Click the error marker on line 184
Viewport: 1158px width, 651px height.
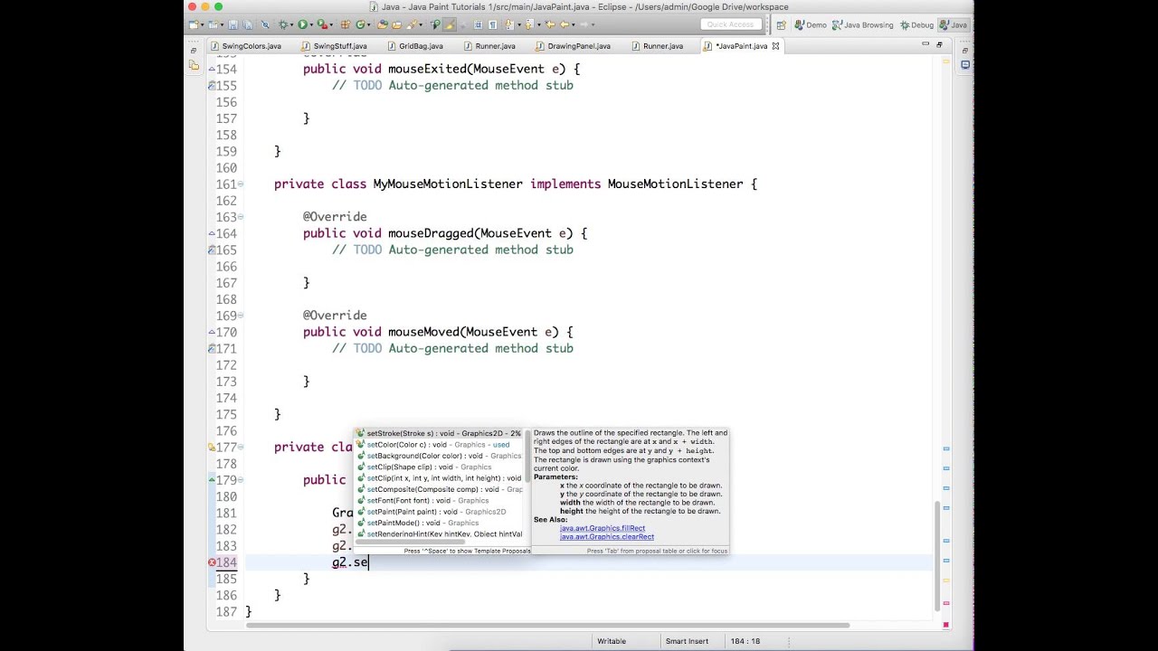tap(213, 562)
